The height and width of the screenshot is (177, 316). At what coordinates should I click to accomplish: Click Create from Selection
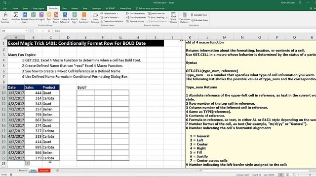pos(112,21)
